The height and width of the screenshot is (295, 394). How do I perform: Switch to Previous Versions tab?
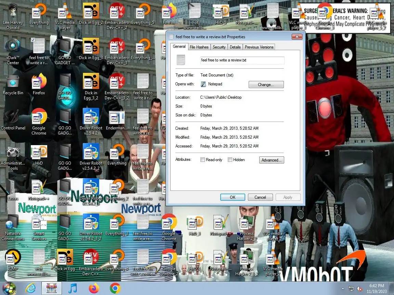click(x=259, y=47)
